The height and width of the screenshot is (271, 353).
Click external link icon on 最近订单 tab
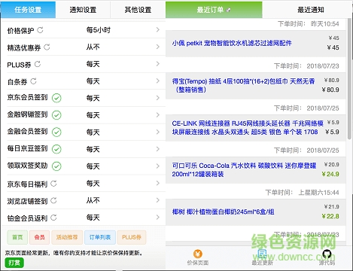pos(228,11)
